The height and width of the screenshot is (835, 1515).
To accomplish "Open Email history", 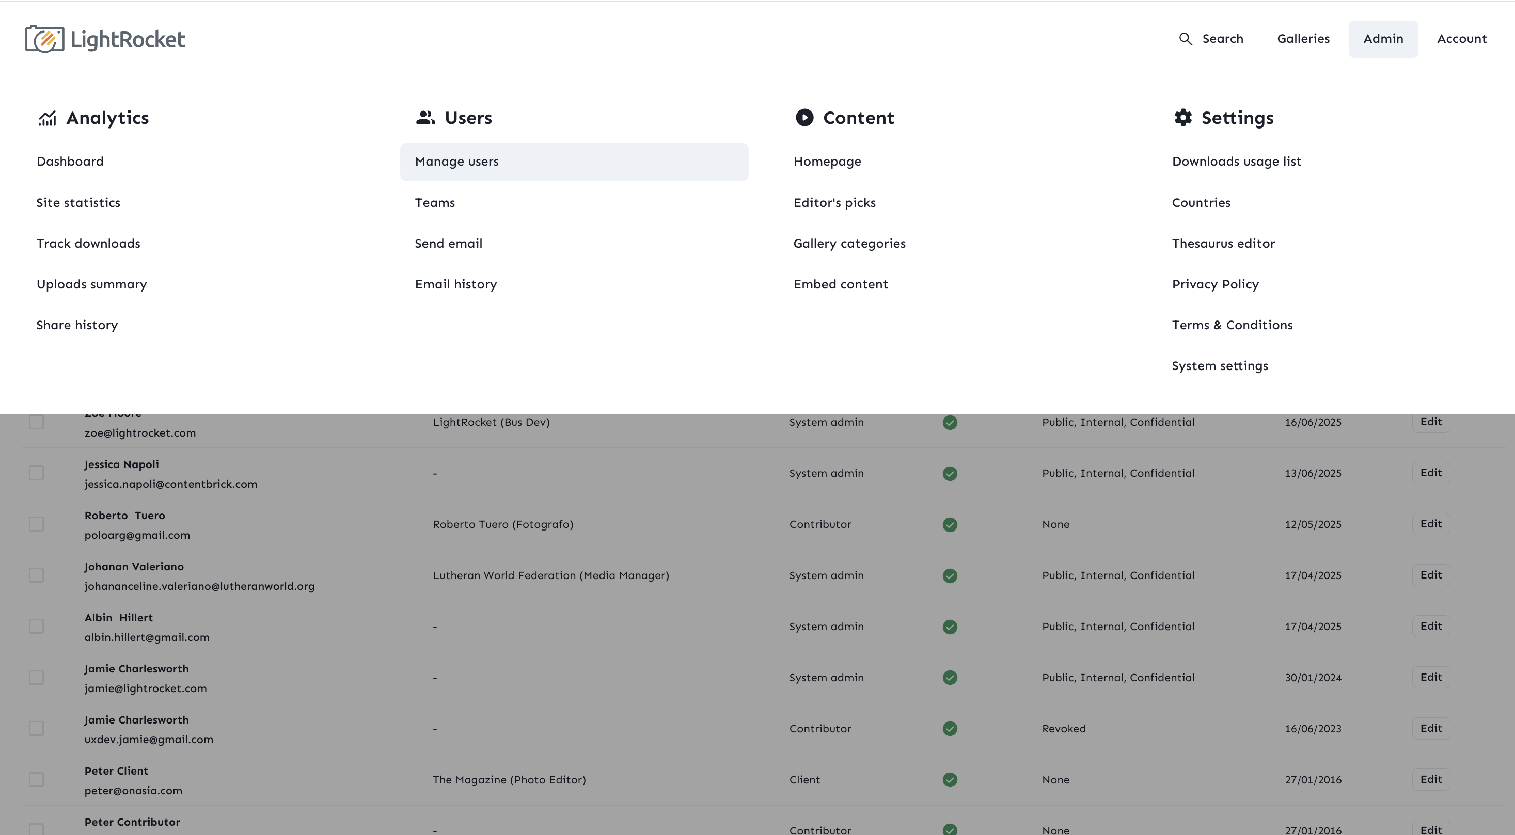I will 456,284.
